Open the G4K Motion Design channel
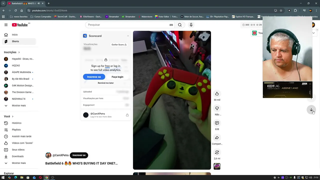Image resolution: width=320 pixels, height=180 pixels. (x=19, y=85)
